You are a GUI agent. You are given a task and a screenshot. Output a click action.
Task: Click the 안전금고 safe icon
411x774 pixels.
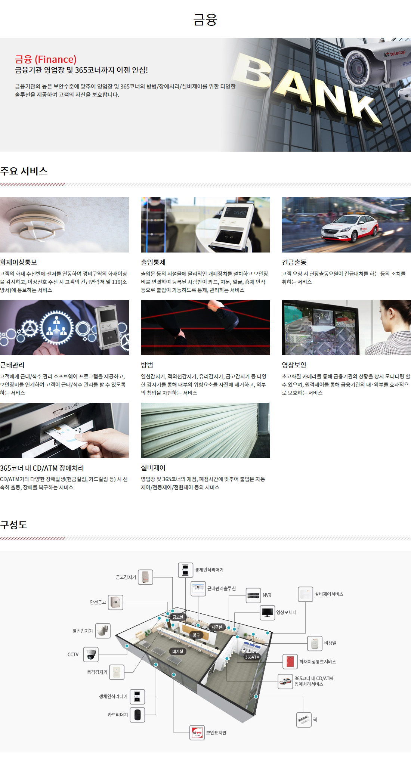tap(115, 602)
